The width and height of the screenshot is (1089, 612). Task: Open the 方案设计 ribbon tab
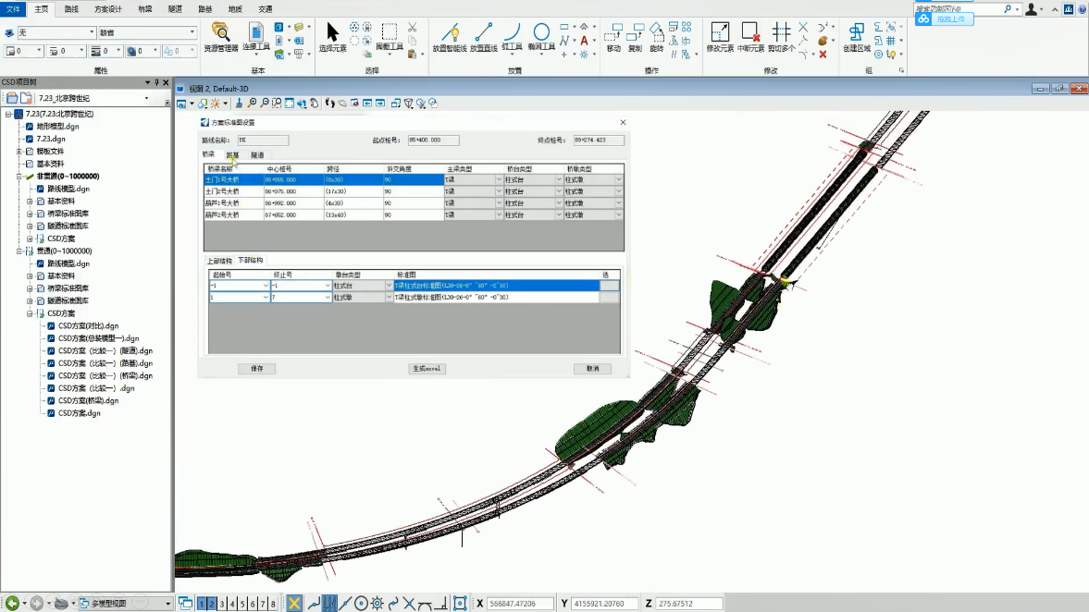coord(107,8)
